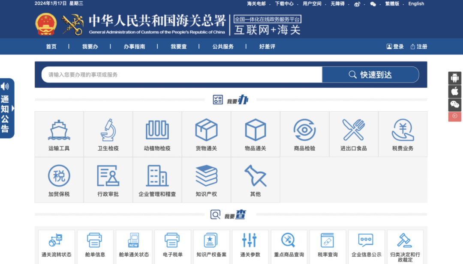Expand the 通知公告 side panel
463x264 pixels.
(x=7, y=108)
